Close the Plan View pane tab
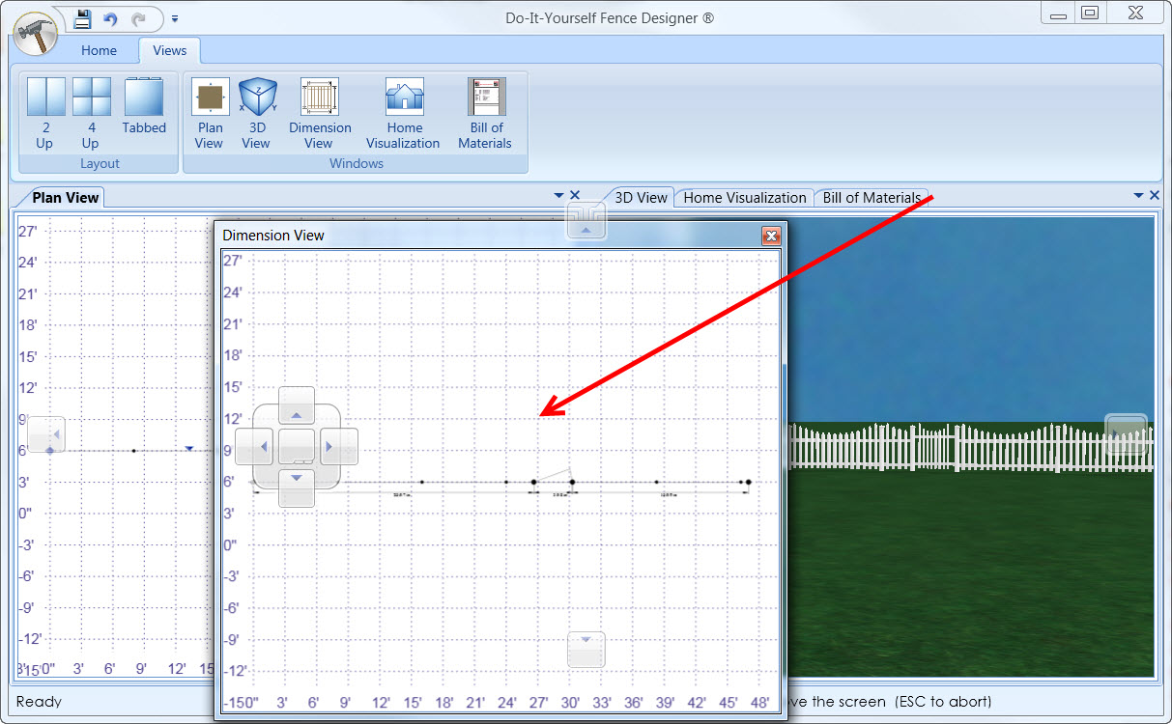The height and width of the screenshot is (724, 1172). (x=575, y=195)
